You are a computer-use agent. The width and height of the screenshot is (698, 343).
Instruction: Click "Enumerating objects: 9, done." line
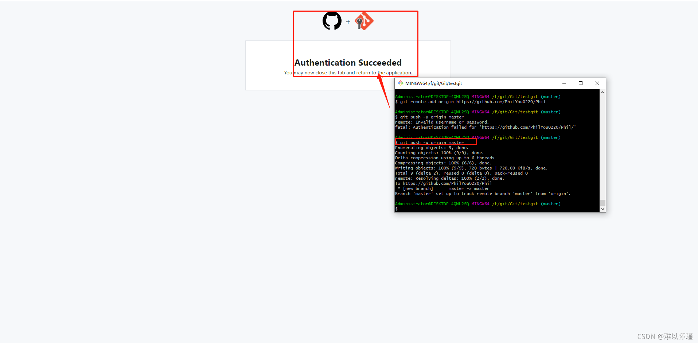[432, 148]
